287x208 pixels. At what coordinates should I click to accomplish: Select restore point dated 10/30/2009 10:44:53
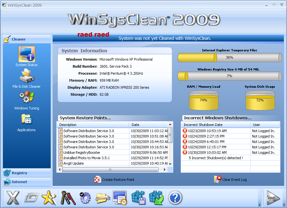pos(112,142)
